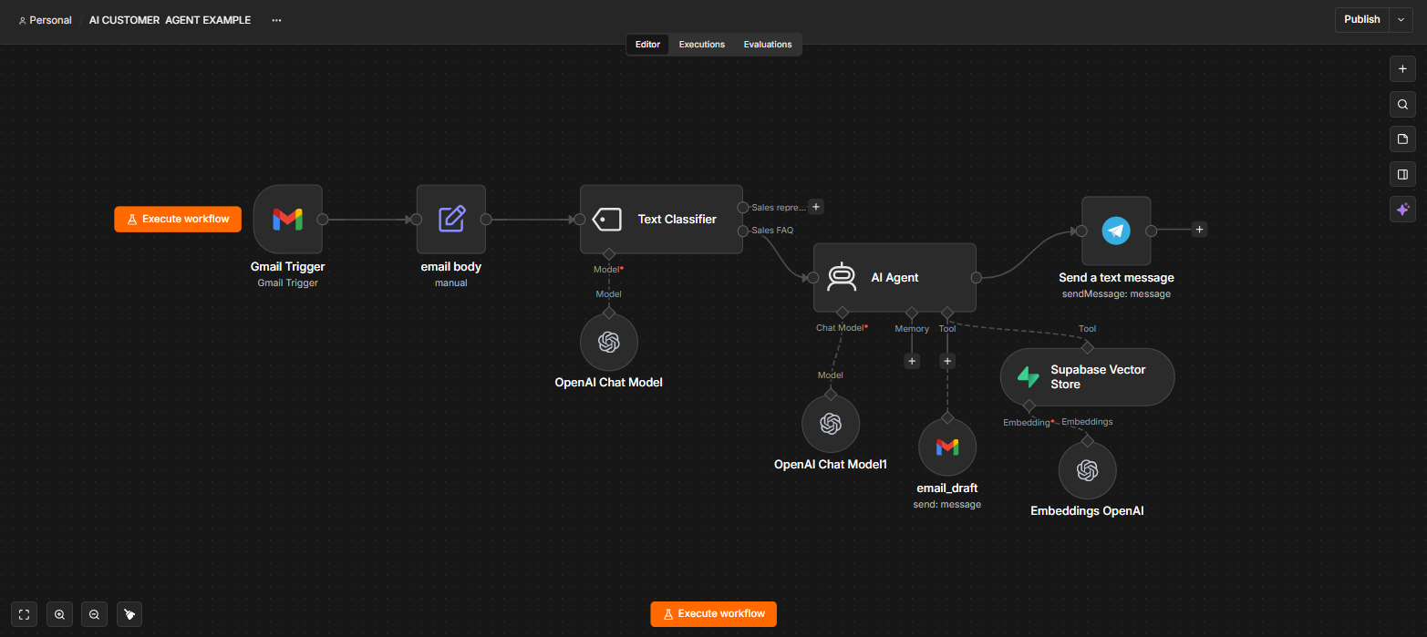Viewport: 1427px width, 637px height.
Task: Click the Supabase Embedding connector diamond
Action: [x=1029, y=406]
